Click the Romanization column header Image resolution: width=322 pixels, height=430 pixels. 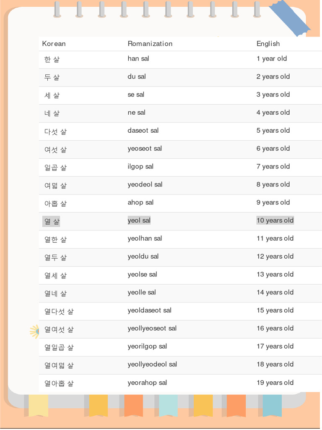(150, 44)
